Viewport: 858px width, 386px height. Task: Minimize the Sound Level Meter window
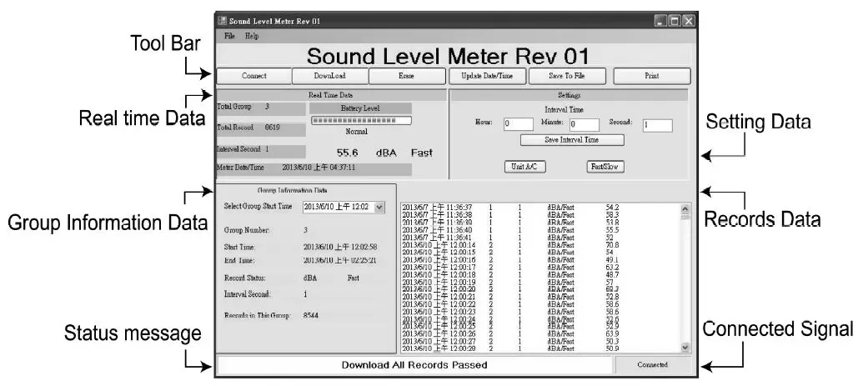tap(660, 22)
